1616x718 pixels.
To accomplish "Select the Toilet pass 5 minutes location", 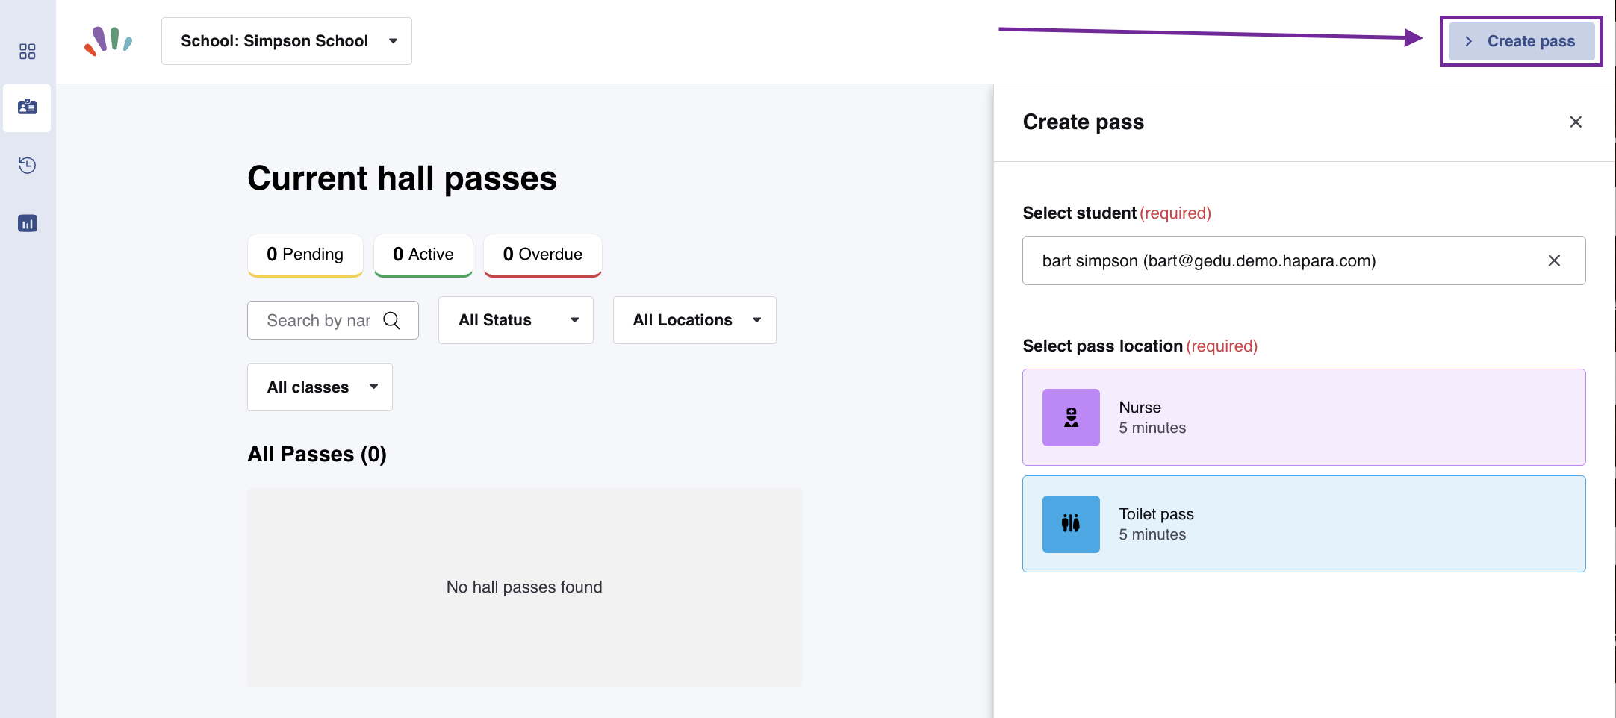I will [x=1304, y=524].
